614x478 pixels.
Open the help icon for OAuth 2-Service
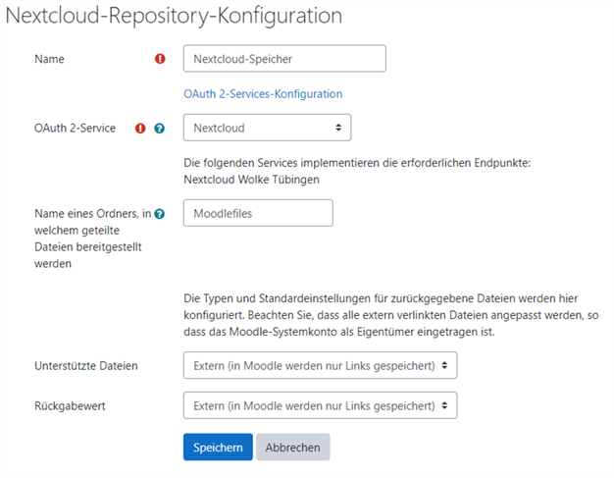click(159, 128)
